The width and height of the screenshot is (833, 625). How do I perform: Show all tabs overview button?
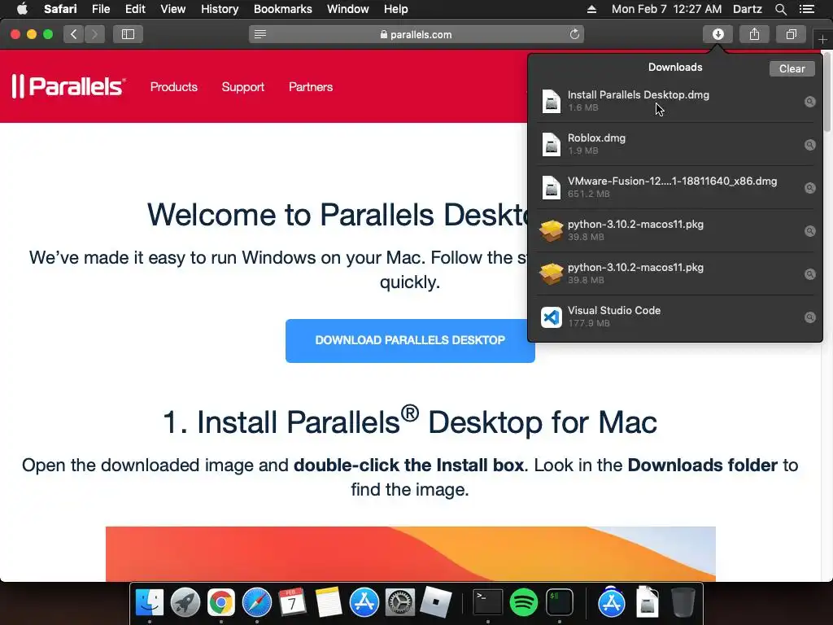tap(791, 34)
